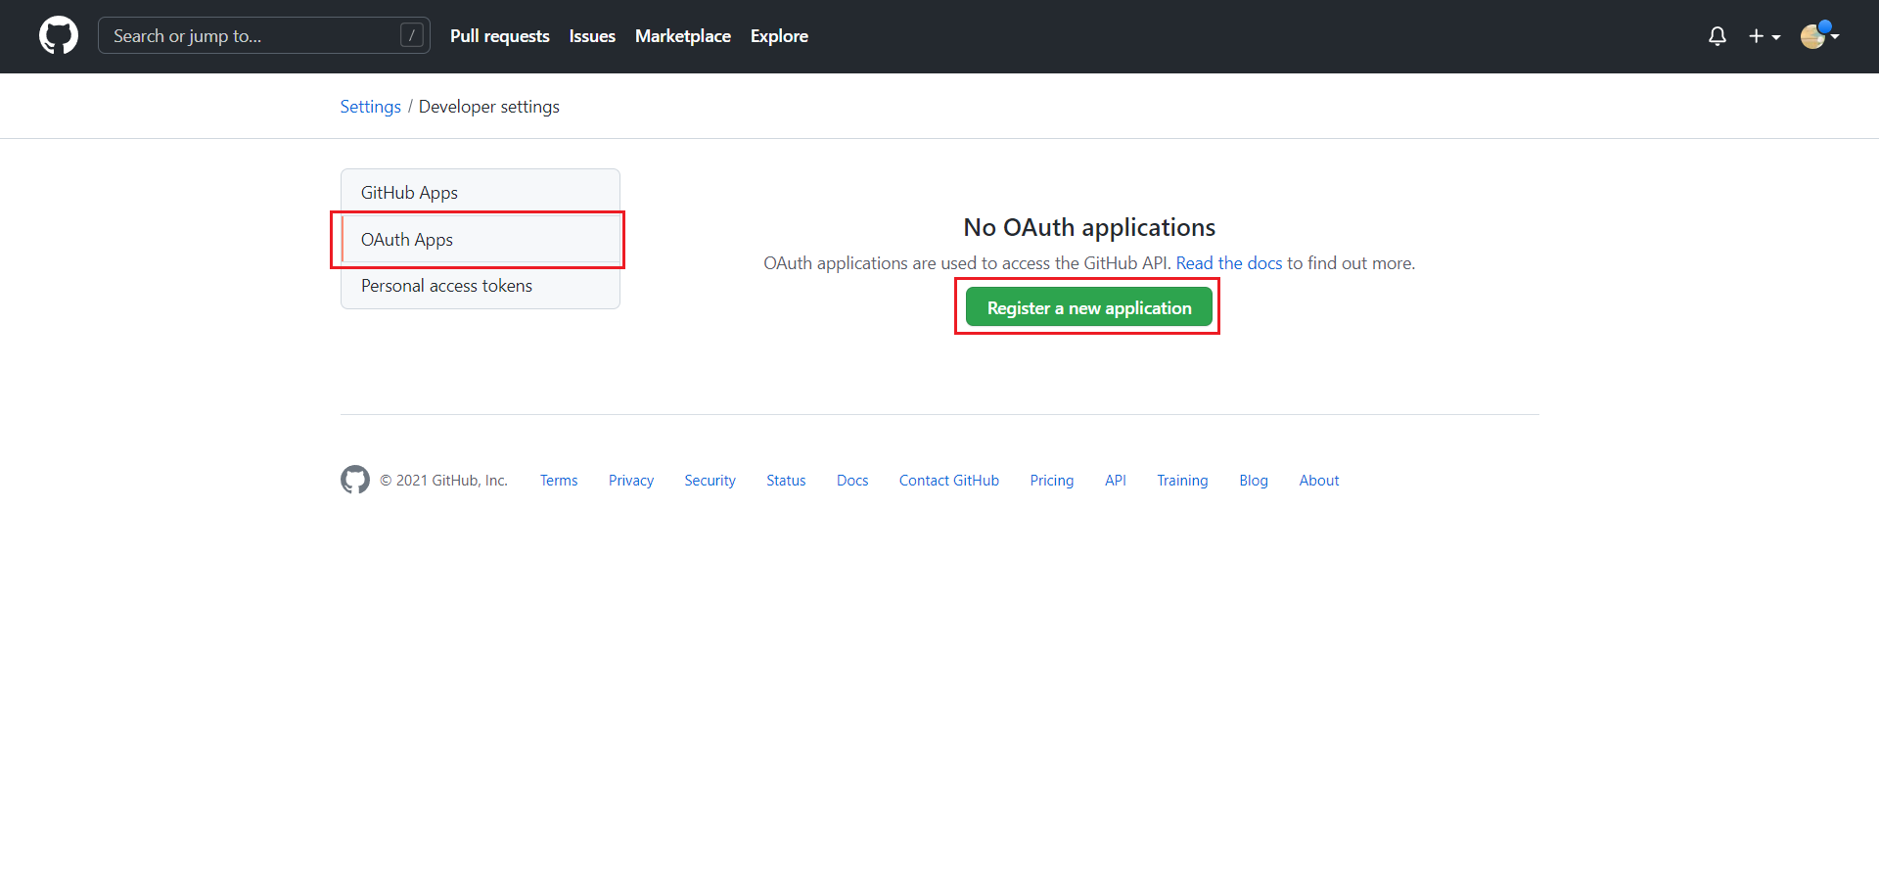Select OAuth Apps in the sidebar
Image resolution: width=1879 pixels, height=879 pixels.
click(x=481, y=240)
